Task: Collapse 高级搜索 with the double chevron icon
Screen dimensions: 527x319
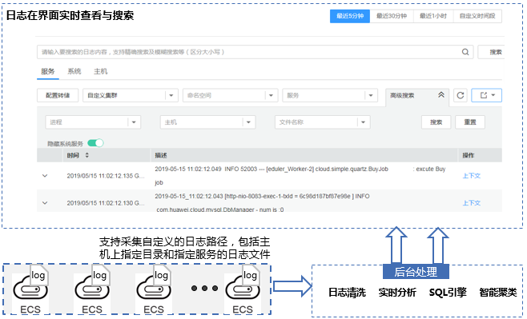Action: pos(441,95)
